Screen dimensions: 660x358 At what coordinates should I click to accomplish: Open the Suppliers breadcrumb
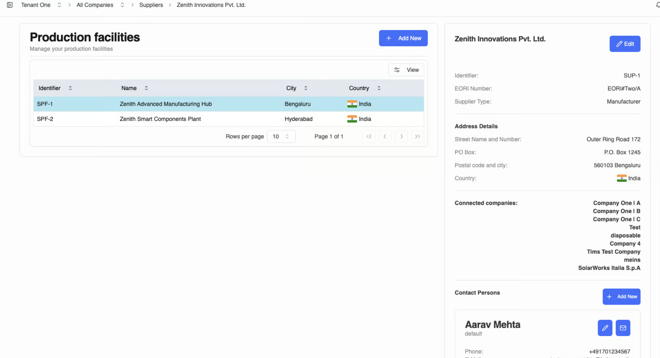tap(151, 5)
